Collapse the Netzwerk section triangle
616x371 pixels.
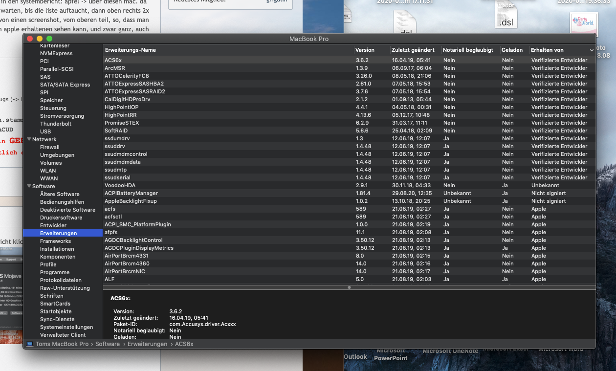29,139
